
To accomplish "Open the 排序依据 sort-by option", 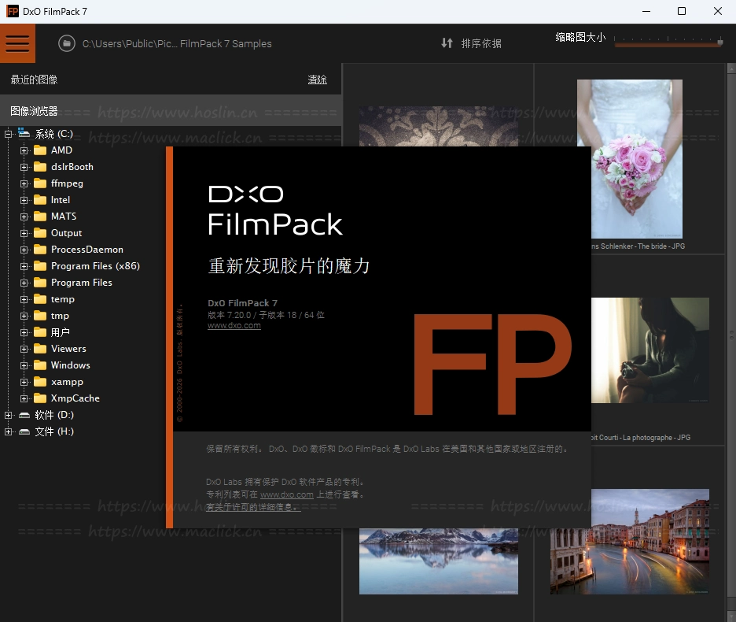I will click(481, 43).
